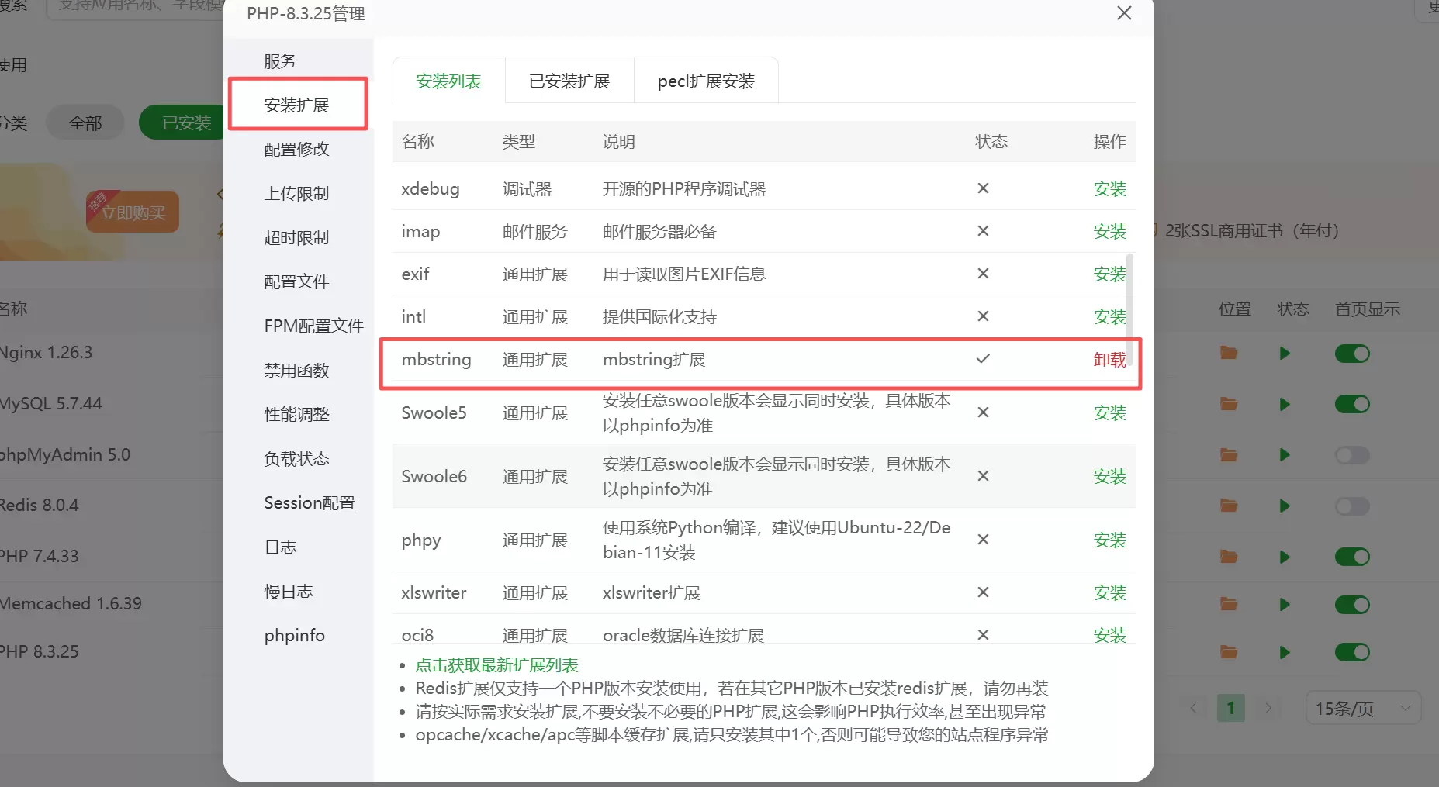Toggle homepage display for PHP 8.3.25
This screenshot has width=1439, height=787.
[x=1352, y=652]
